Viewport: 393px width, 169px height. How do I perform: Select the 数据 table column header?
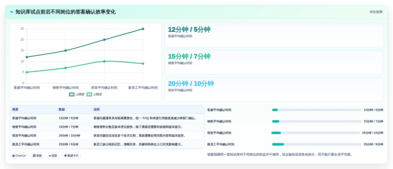tap(62, 109)
